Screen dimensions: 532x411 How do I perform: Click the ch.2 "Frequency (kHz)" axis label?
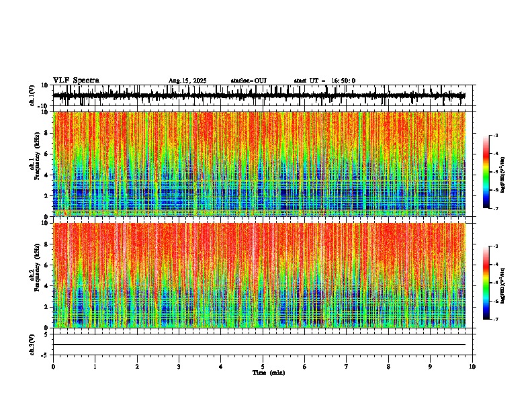click(x=38, y=267)
